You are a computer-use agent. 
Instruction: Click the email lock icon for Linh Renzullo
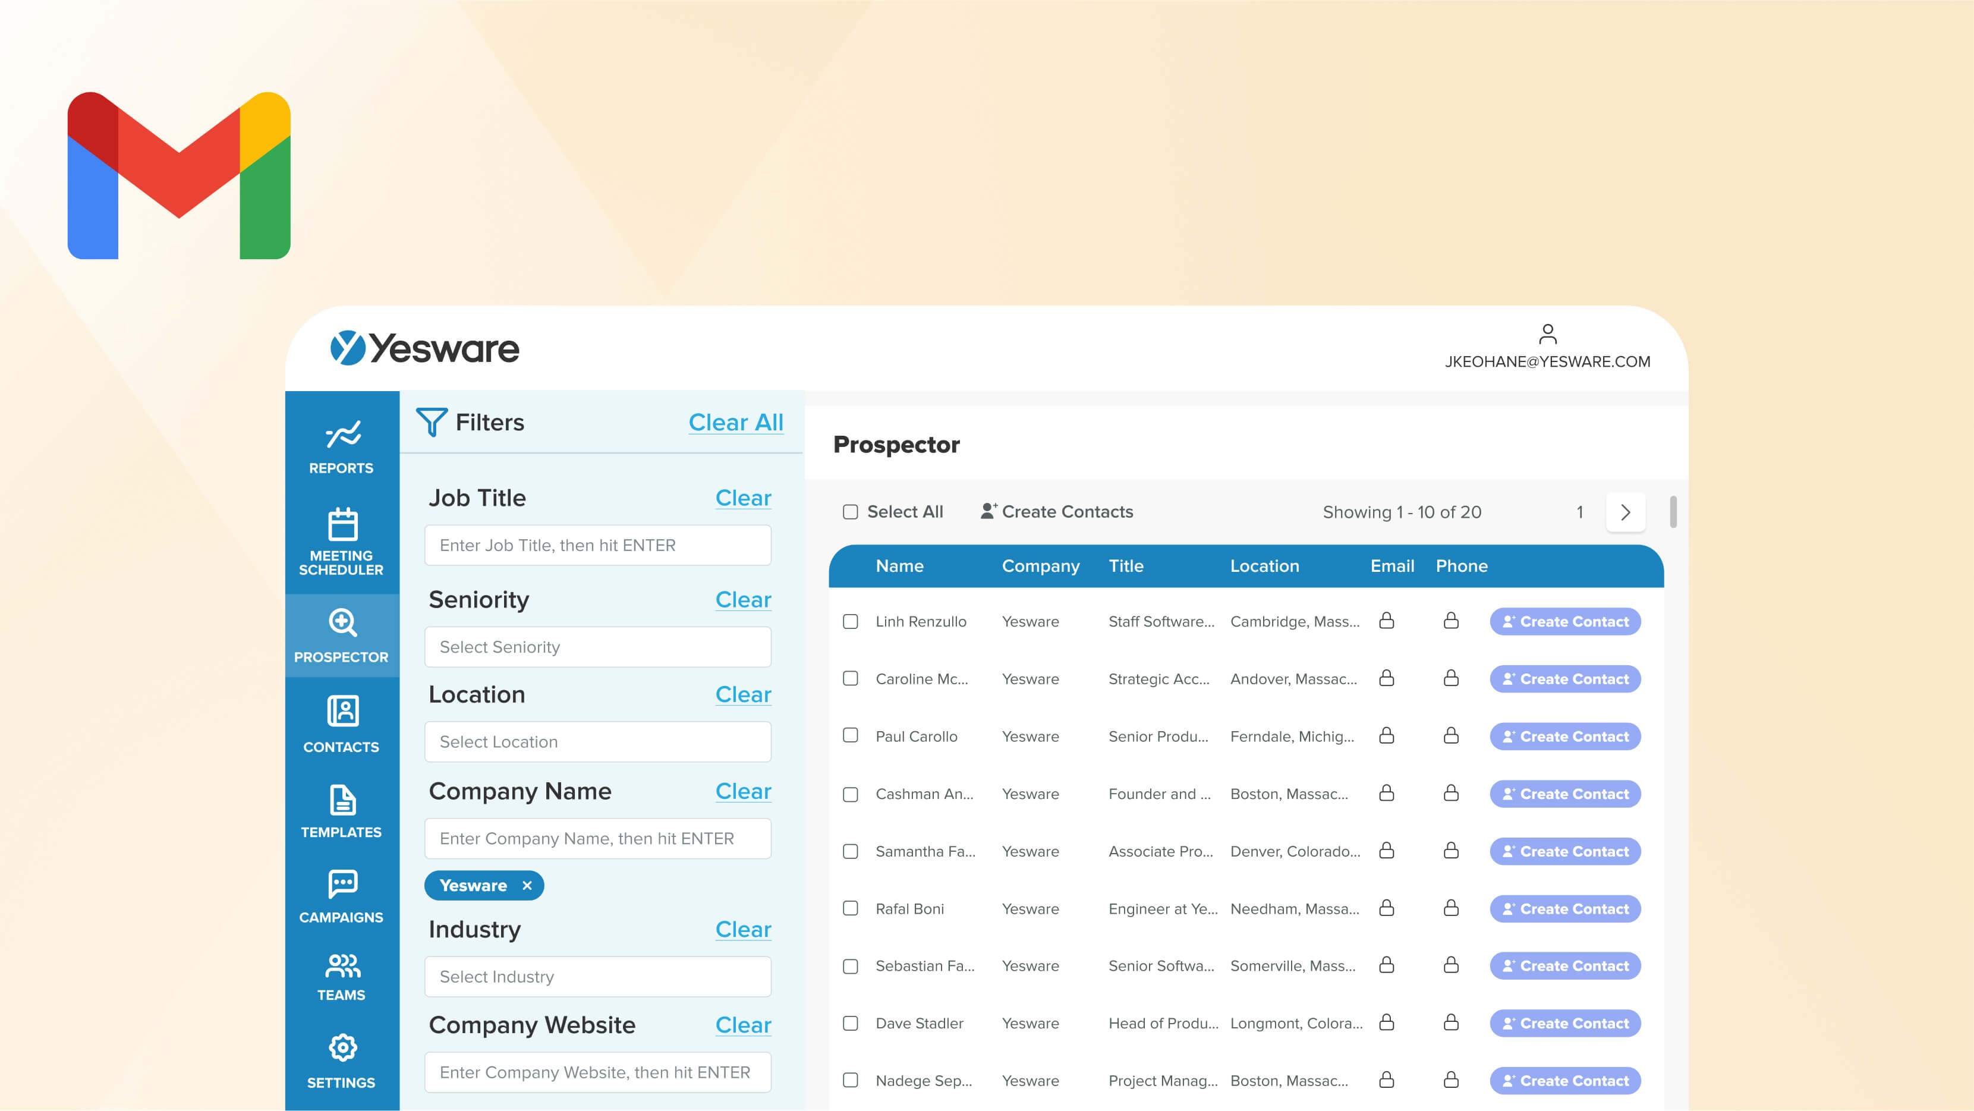pos(1386,621)
